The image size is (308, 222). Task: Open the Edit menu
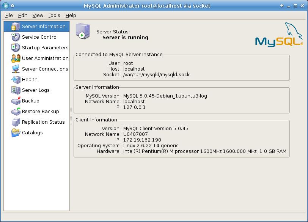point(22,16)
